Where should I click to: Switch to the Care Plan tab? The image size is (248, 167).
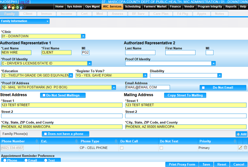click(x=161, y=14)
